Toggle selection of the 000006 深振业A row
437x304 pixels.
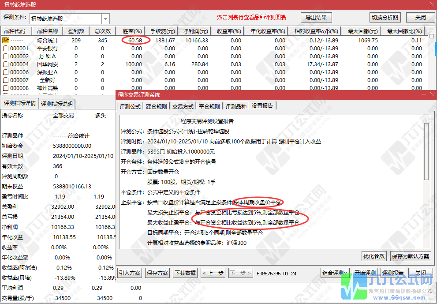coord(5,72)
